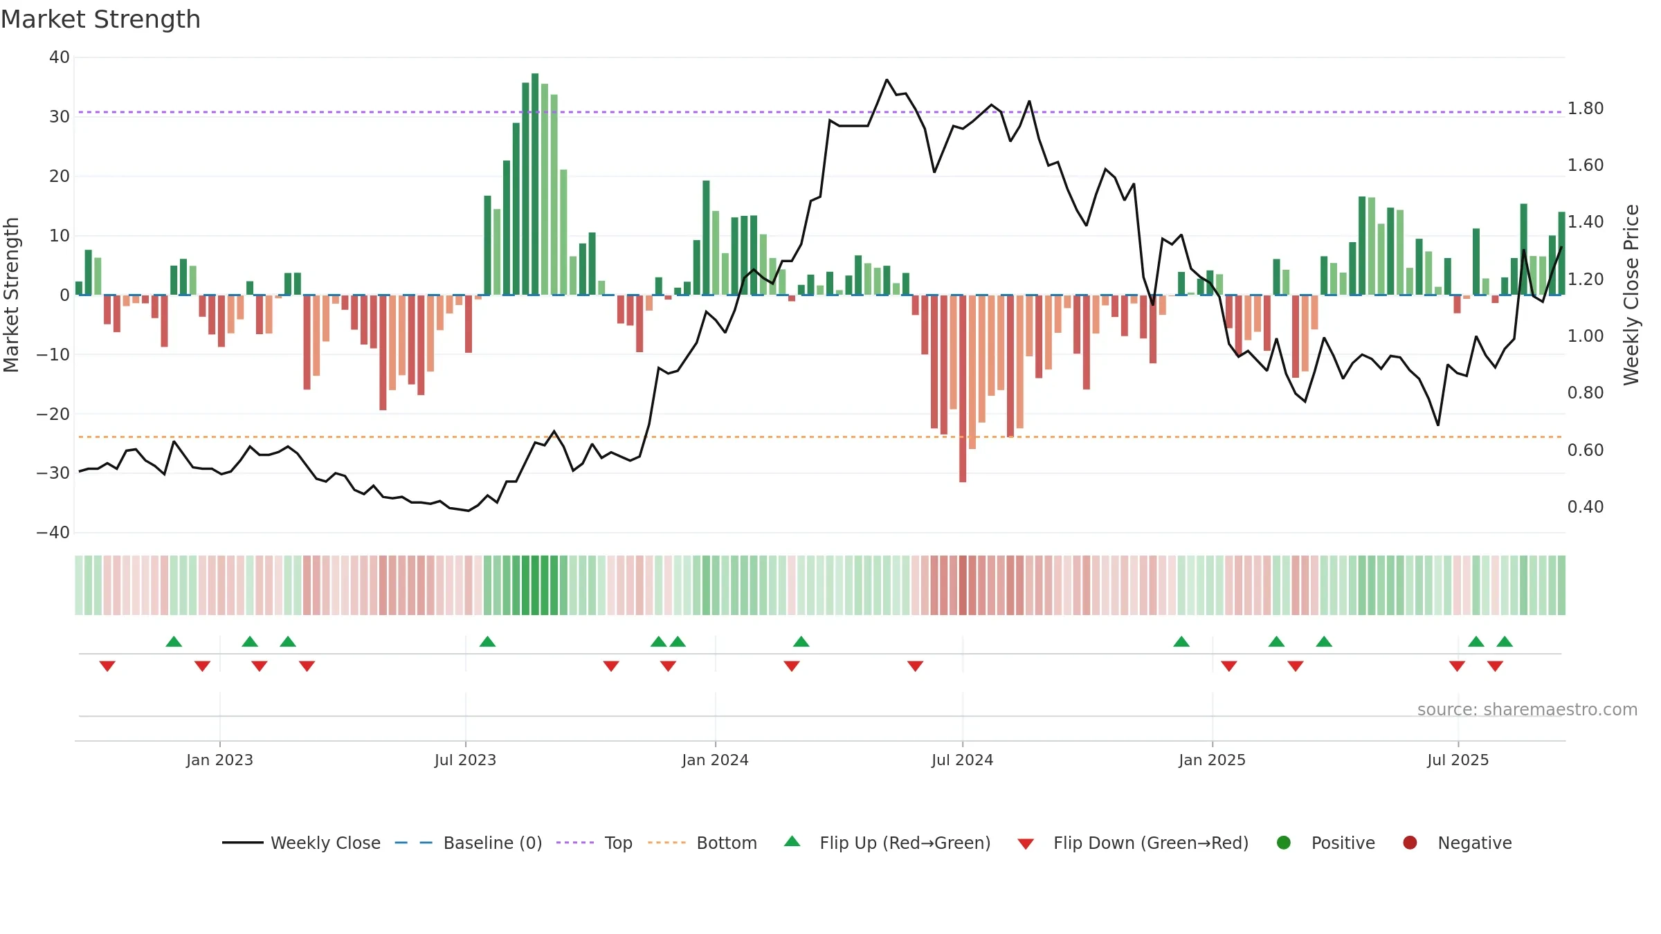Click the 30 tick on left axis
The width and height of the screenshot is (1661, 934).
pyautogui.click(x=60, y=117)
